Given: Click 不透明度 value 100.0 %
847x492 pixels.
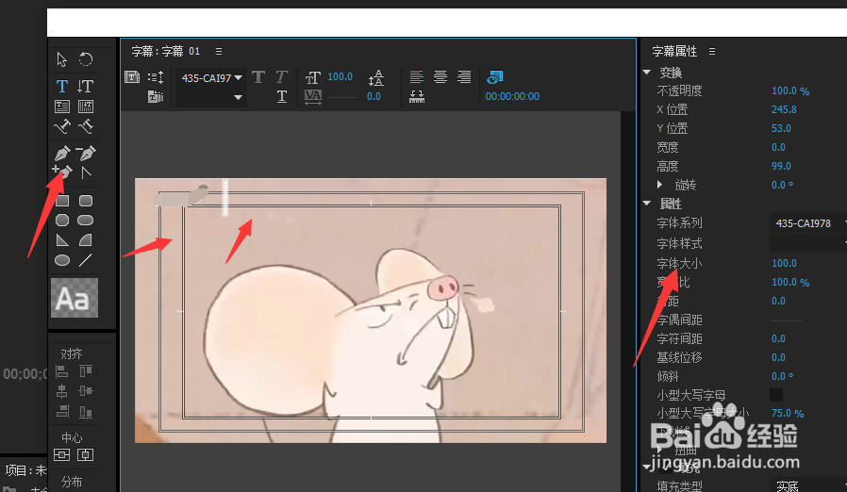Looking at the screenshot, I should (x=790, y=91).
